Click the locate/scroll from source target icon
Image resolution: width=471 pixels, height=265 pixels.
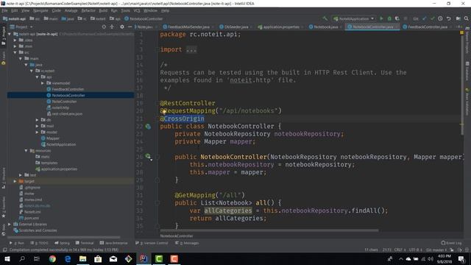tap(104, 26)
